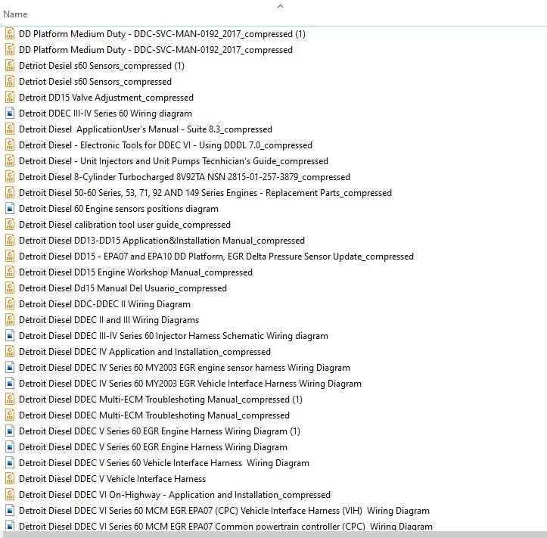Click PDF icon of DDEC VI On-Highway Application file

pyautogui.click(x=10, y=495)
